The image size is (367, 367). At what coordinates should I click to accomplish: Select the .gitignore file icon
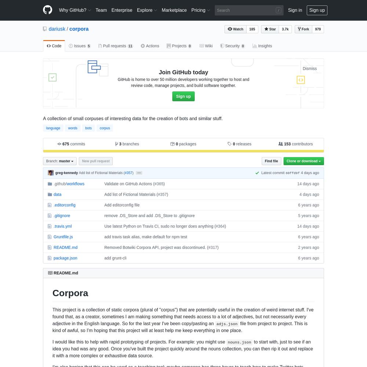pos(50,215)
